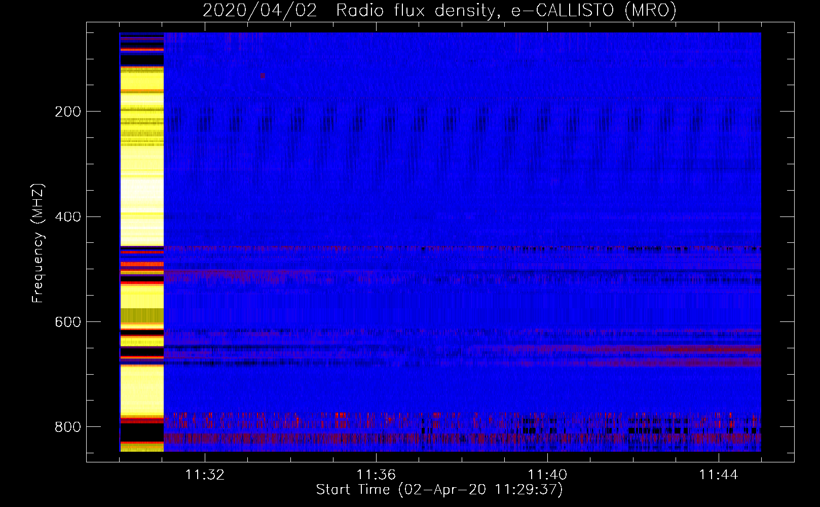Image resolution: width=820 pixels, height=507 pixels.
Task: Click the 11:32 time tick label
Action: click(205, 475)
